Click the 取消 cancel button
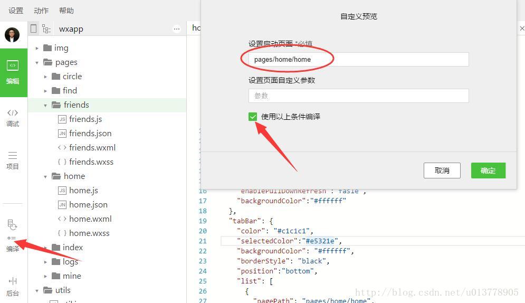This screenshot has width=525, height=303. point(442,171)
